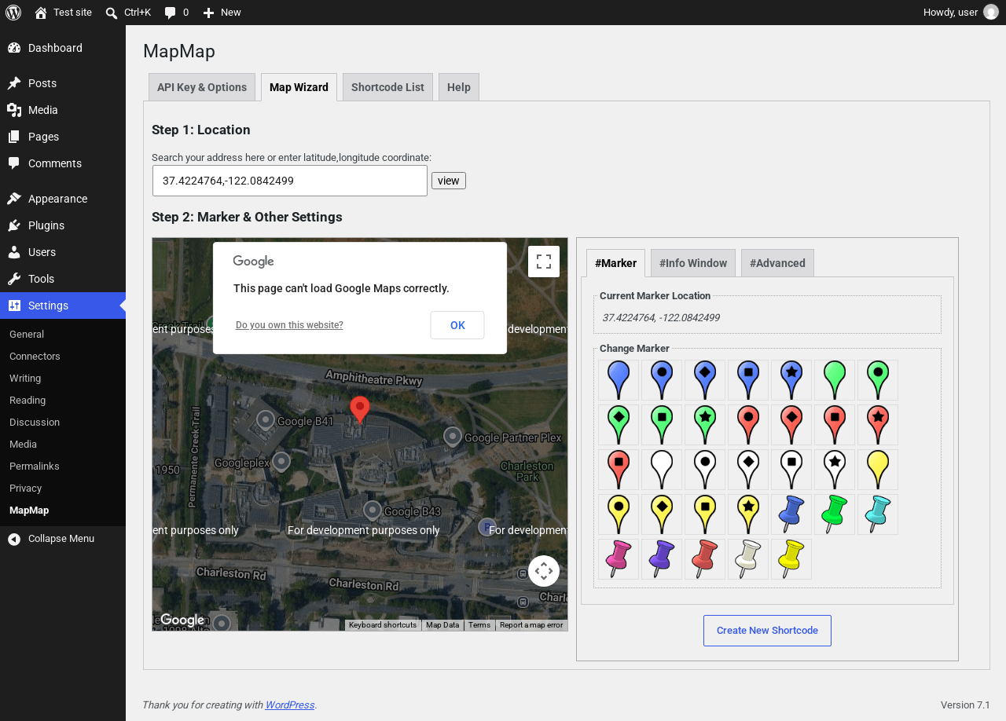Select the white marker with a square
This screenshot has height=721, width=1006.
(791, 470)
